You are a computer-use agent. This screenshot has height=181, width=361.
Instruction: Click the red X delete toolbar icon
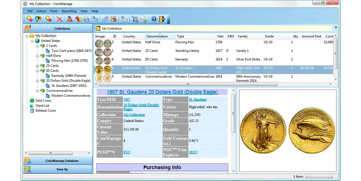click(59, 19)
